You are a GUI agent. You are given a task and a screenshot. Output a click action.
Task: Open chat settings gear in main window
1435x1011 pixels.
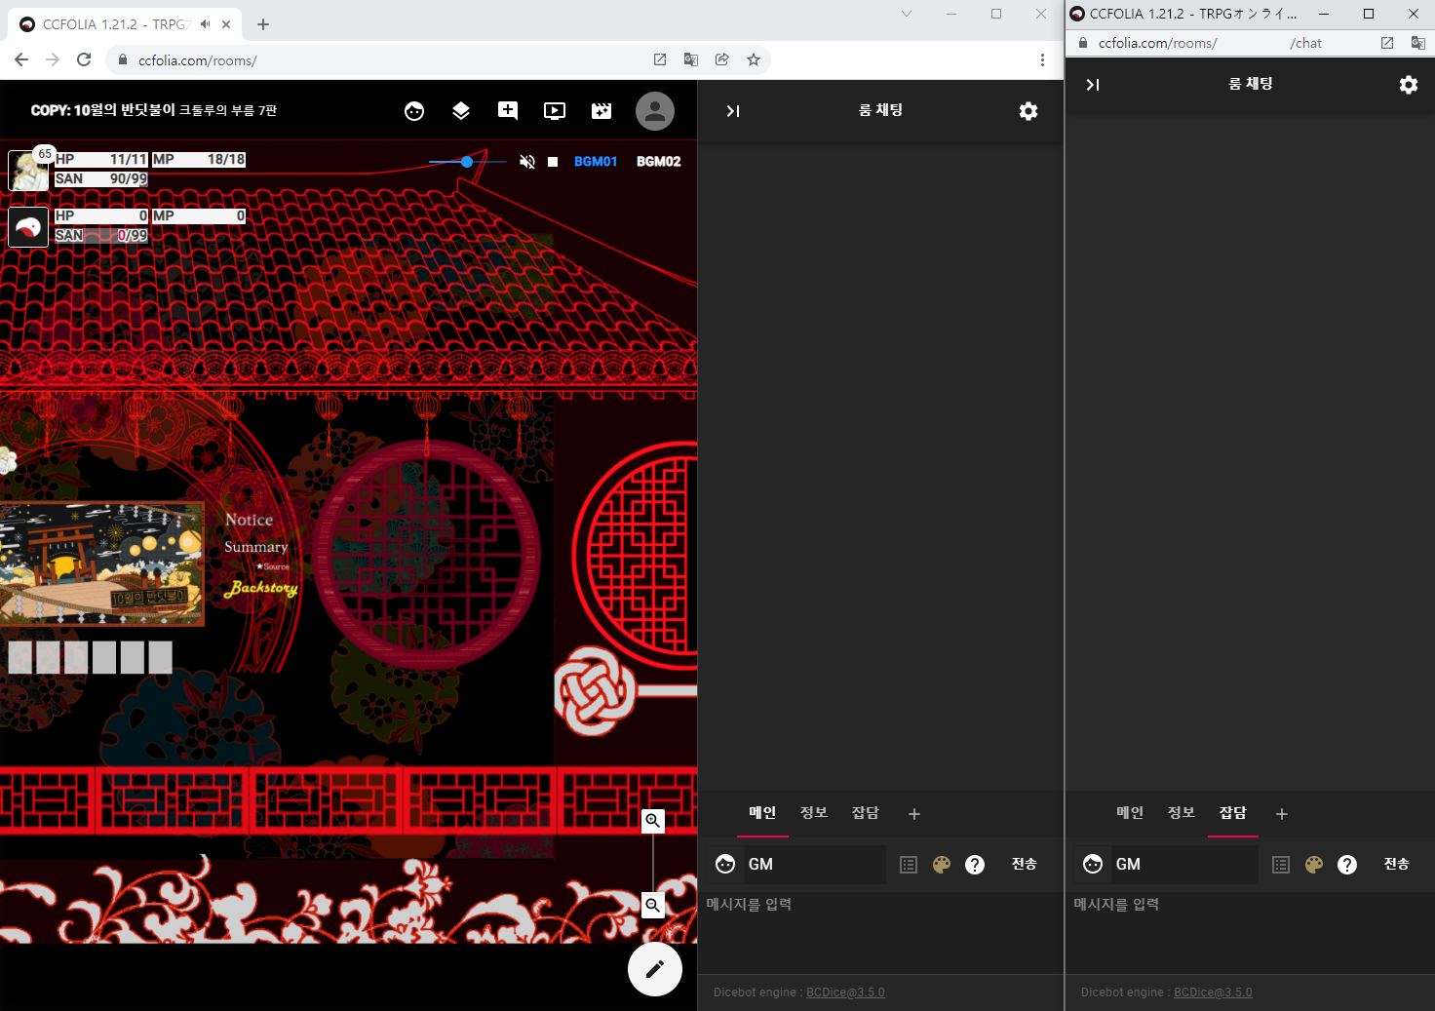[x=1028, y=111]
